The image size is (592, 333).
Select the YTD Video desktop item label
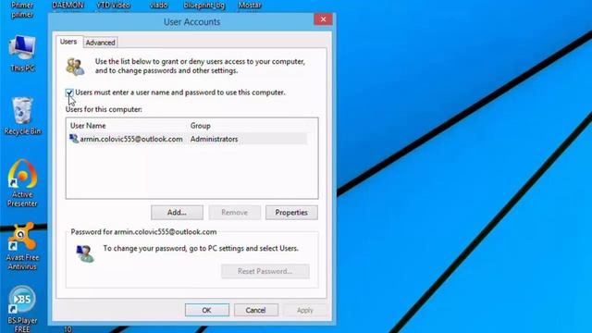tap(113, 6)
